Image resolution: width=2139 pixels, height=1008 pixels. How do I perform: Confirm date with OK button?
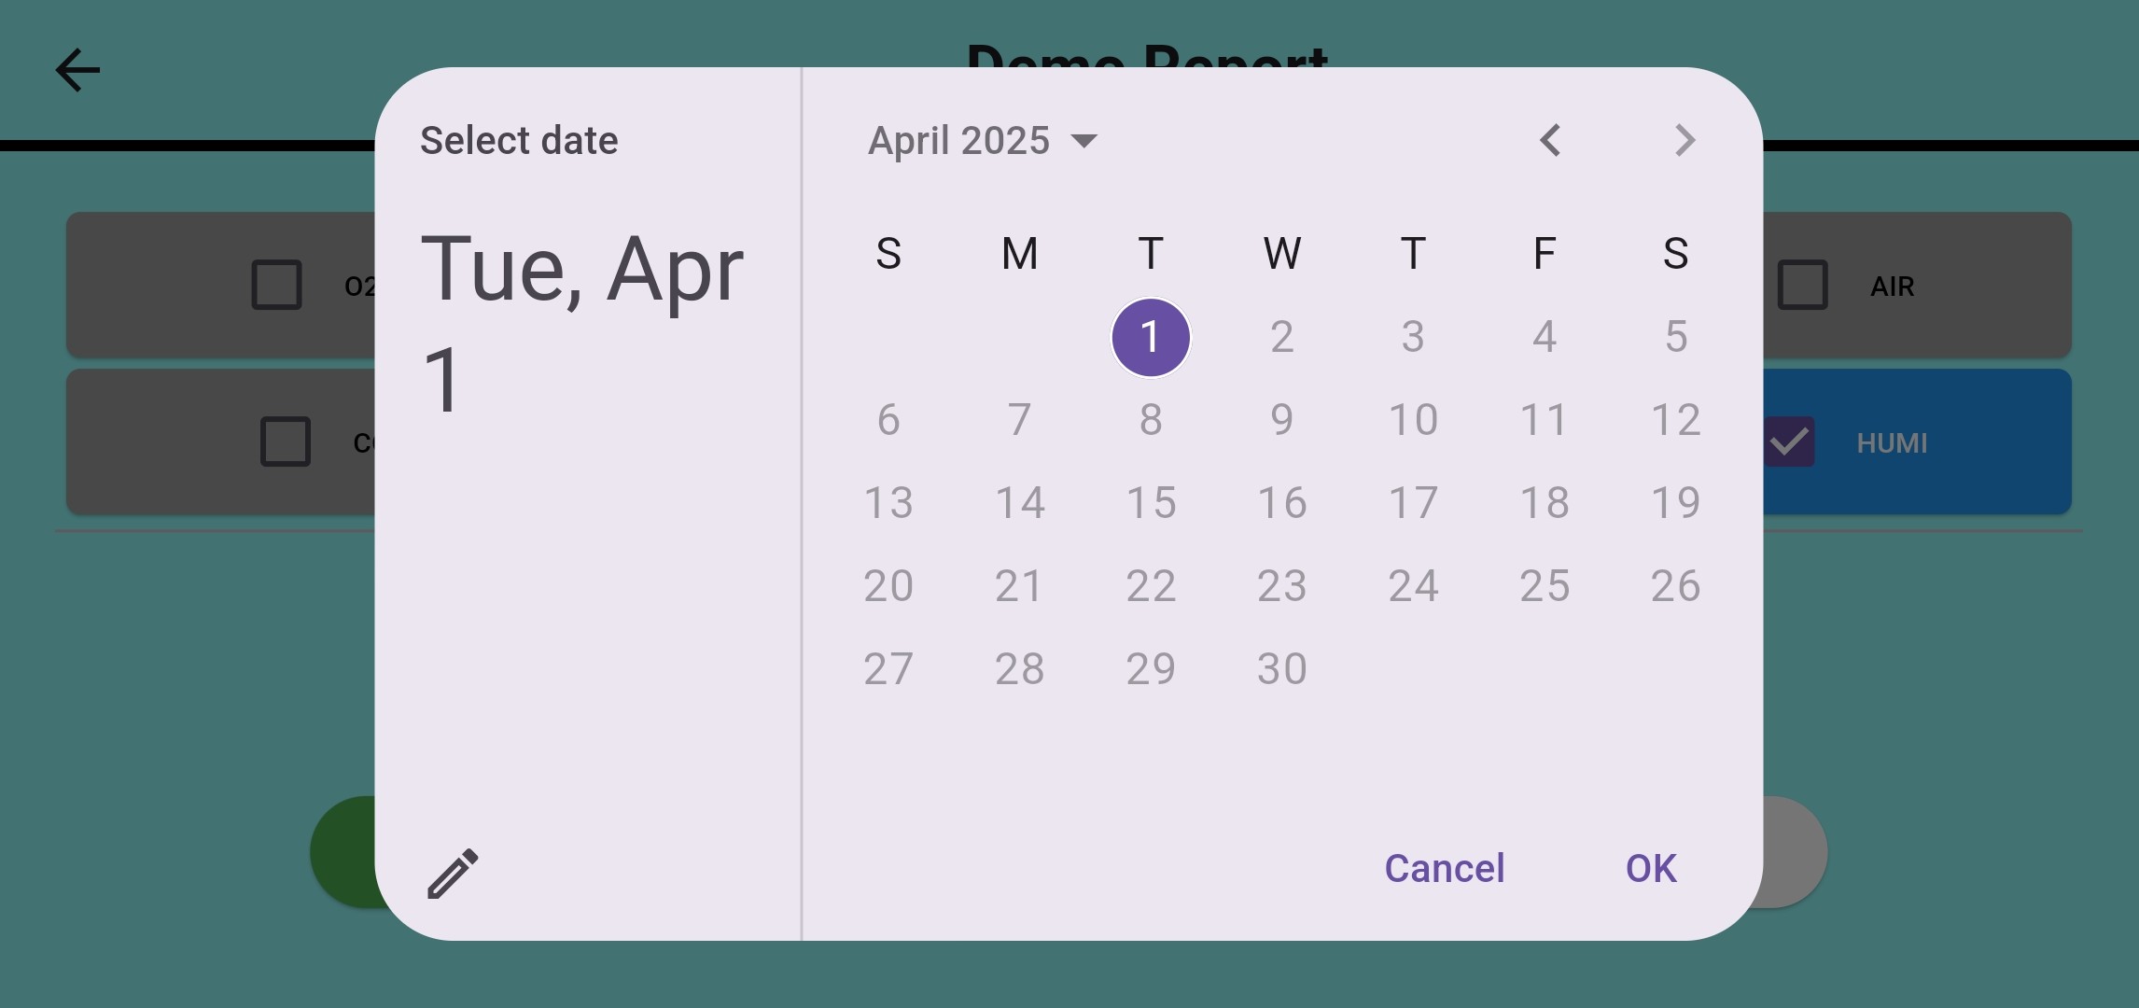[x=1651, y=869]
